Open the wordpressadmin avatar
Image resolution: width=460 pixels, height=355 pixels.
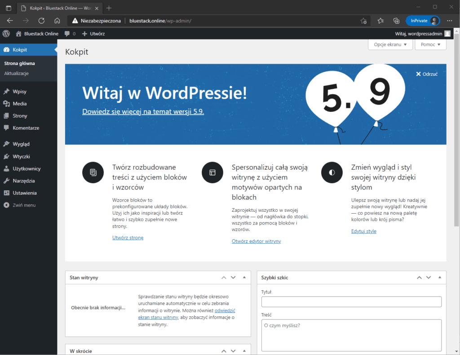coord(447,34)
